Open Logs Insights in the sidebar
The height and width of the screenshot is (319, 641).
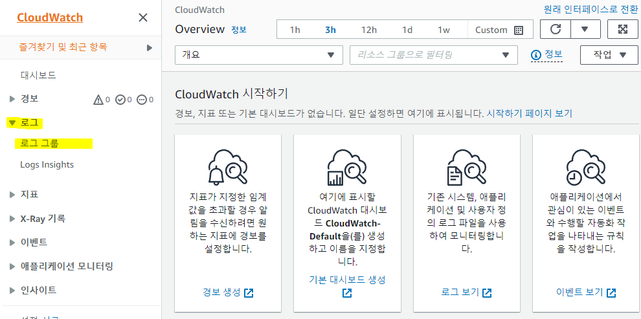(47, 164)
